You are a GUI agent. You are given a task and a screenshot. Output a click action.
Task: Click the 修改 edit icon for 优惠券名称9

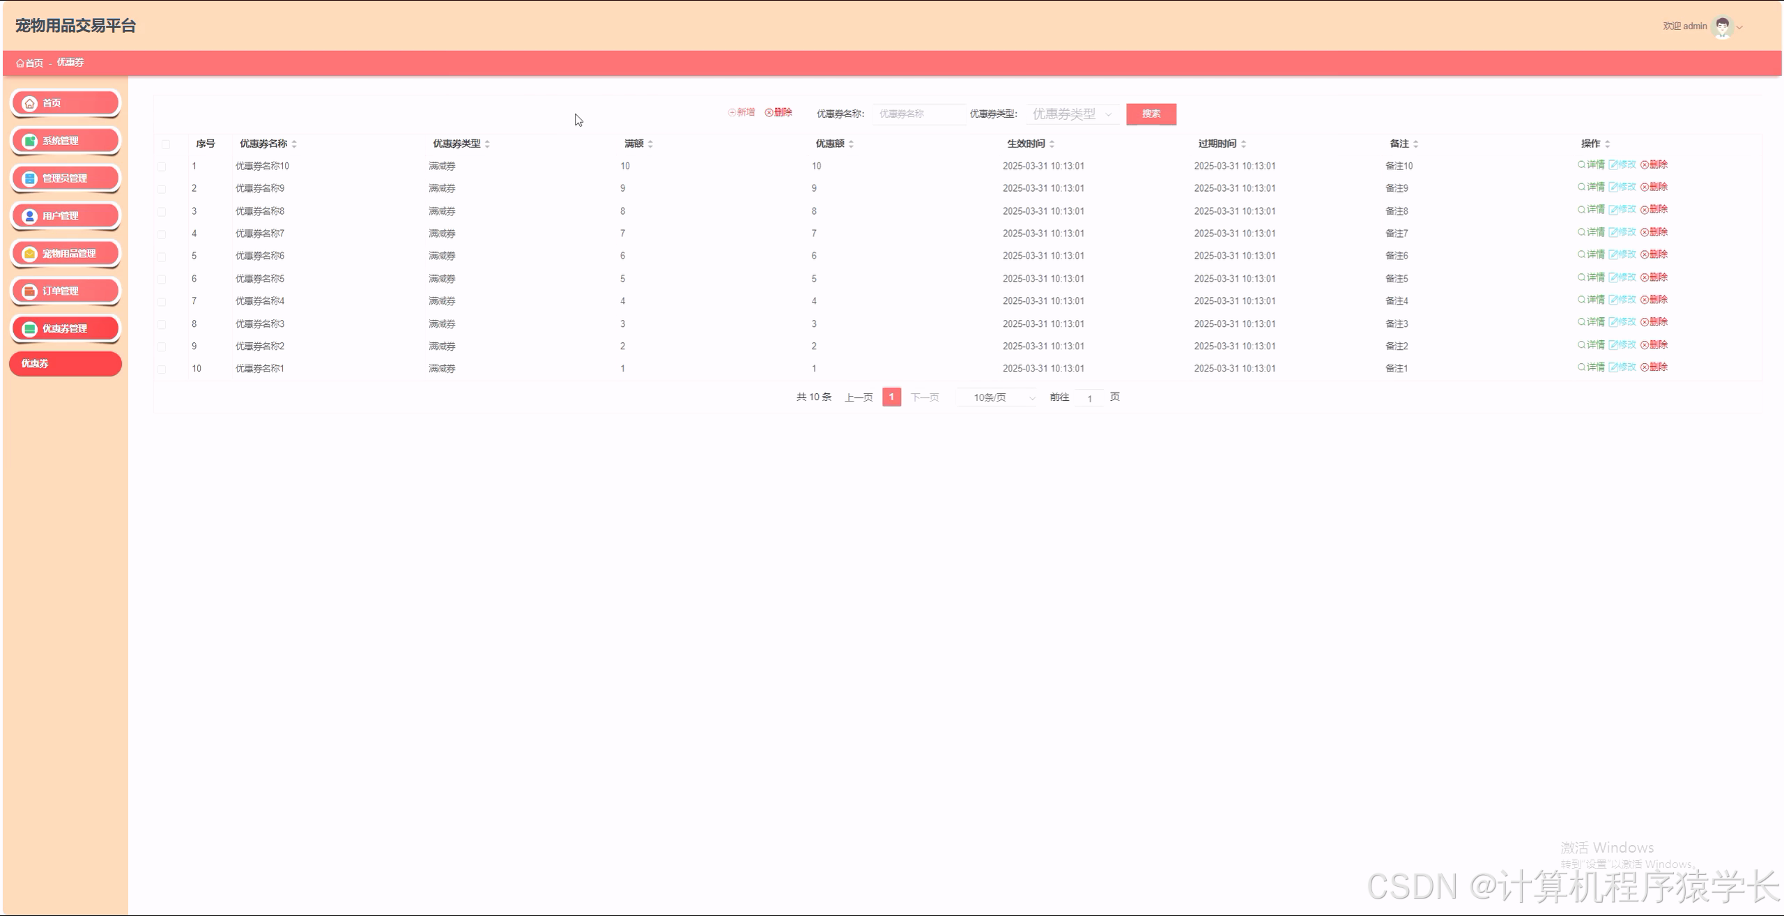coord(1613,188)
